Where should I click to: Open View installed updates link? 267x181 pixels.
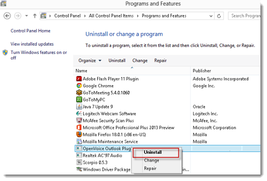tap(32, 44)
